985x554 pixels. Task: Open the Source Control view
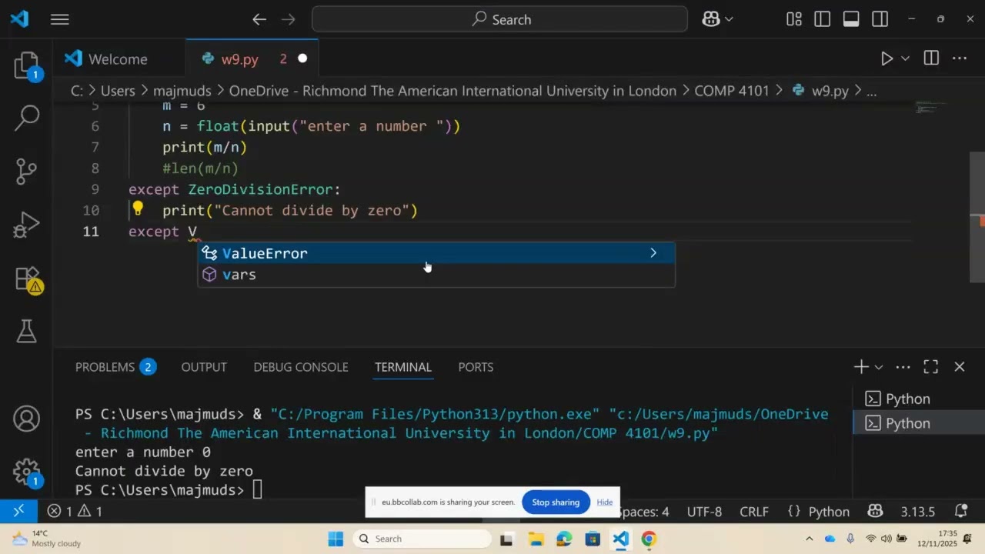pyautogui.click(x=27, y=171)
